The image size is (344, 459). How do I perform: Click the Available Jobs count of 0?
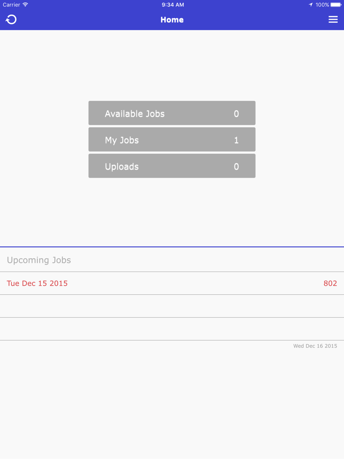236,114
